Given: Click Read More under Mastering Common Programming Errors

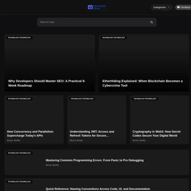Looking at the screenshot, I should pyautogui.click(x=53, y=165).
